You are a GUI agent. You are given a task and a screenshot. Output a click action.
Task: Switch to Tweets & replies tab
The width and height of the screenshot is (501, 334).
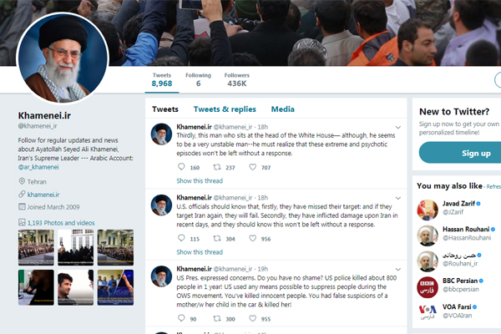pyautogui.click(x=225, y=109)
